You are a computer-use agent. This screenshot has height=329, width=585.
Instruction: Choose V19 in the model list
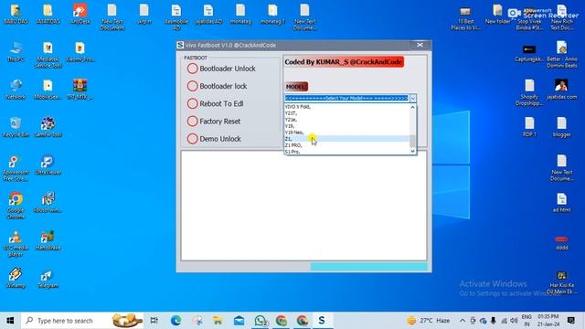[x=346, y=126]
